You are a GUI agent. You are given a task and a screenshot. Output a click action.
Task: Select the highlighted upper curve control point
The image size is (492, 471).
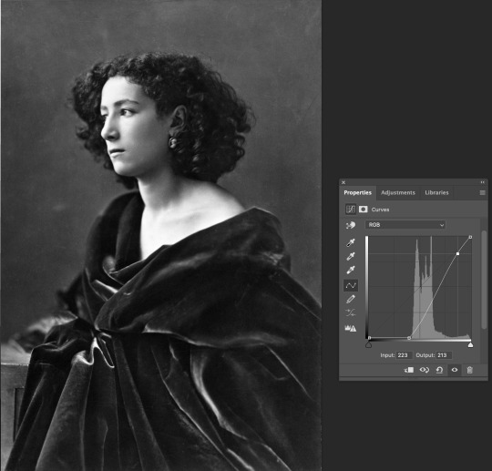coord(457,253)
